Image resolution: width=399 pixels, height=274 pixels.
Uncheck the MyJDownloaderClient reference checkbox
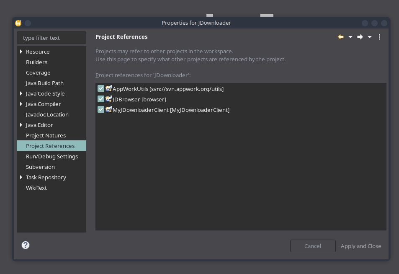coord(101,109)
